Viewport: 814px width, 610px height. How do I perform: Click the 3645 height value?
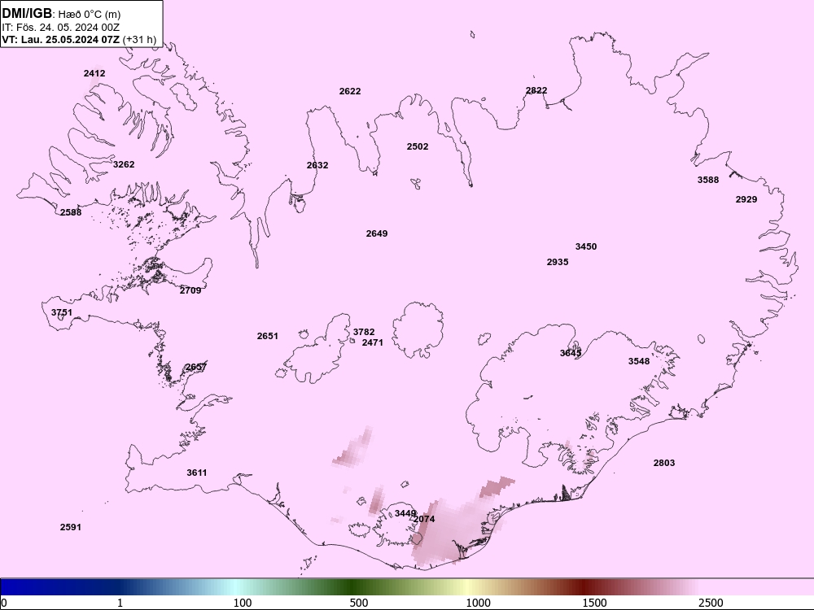(x=571, y=353)
